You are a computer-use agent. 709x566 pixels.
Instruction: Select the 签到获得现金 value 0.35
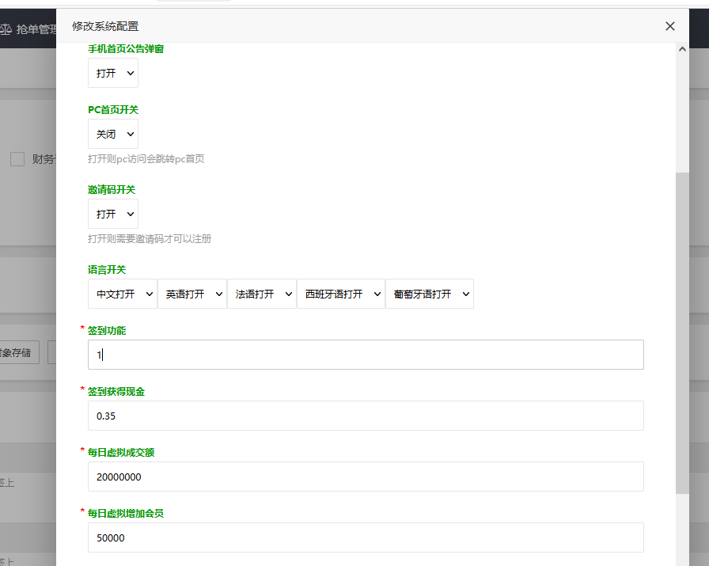364,416
